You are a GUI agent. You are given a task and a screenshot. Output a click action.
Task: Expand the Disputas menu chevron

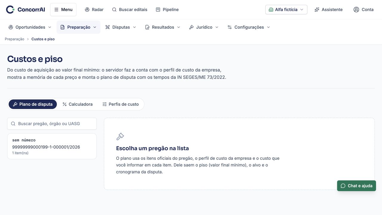click(x=134, y=27)
